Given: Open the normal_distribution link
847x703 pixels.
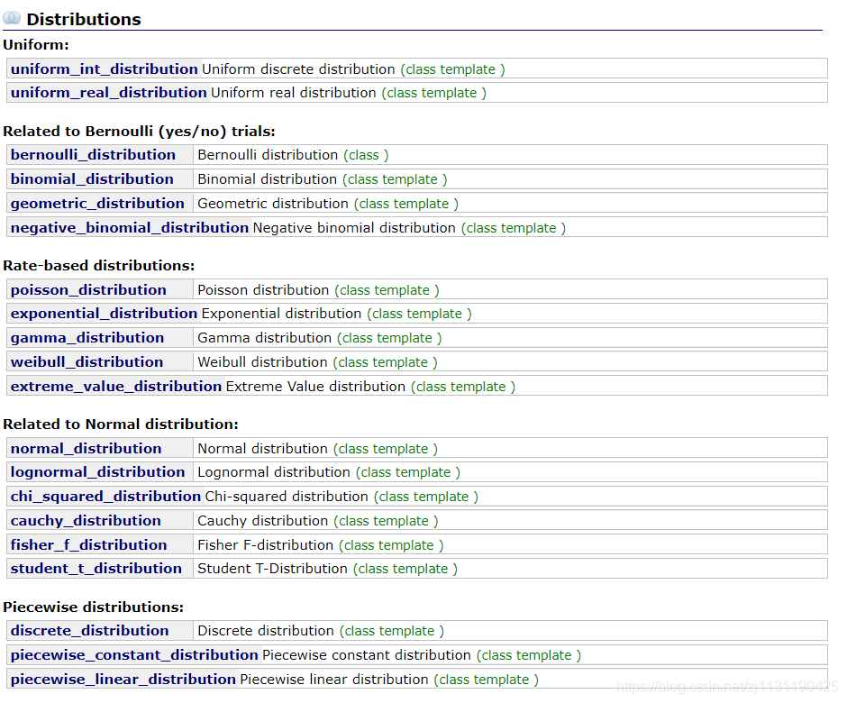Looking at the screenshot, I should tap(86, 449).
